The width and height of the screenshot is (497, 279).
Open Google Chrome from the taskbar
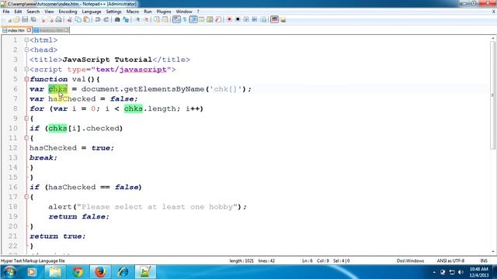click(x=78, y=272)
